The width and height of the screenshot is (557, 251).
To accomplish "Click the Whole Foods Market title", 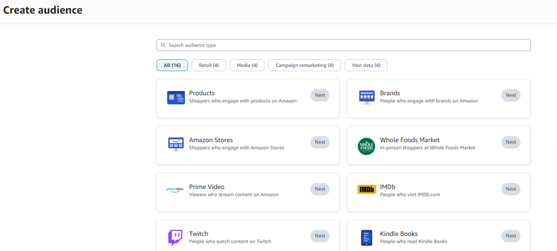I will pos(410,140).
